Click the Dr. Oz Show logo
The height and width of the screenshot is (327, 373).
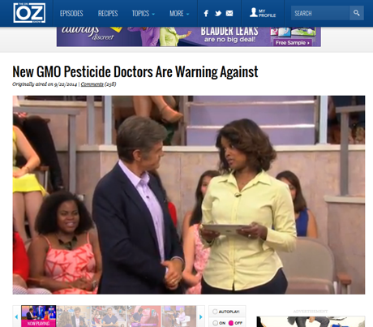pyautogui.click(x=29, y=13)
